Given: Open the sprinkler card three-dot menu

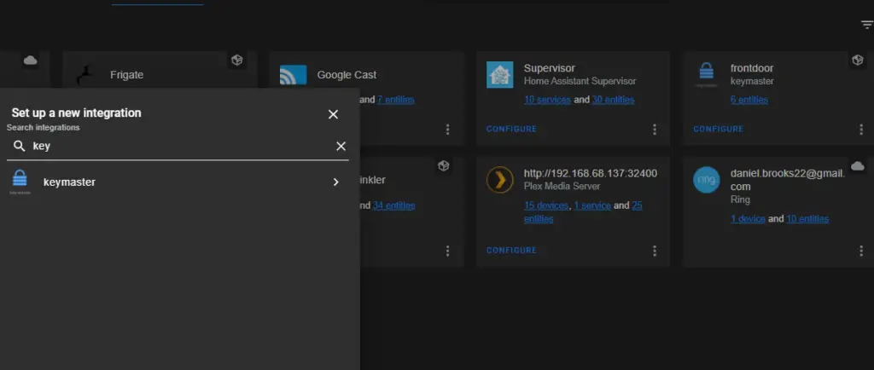Looking at the screenshot, I should point(447,251).
